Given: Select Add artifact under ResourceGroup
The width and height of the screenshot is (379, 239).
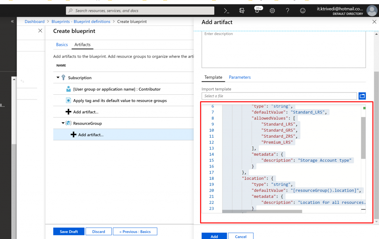Looking at the screenshot, I should (91, 135).
